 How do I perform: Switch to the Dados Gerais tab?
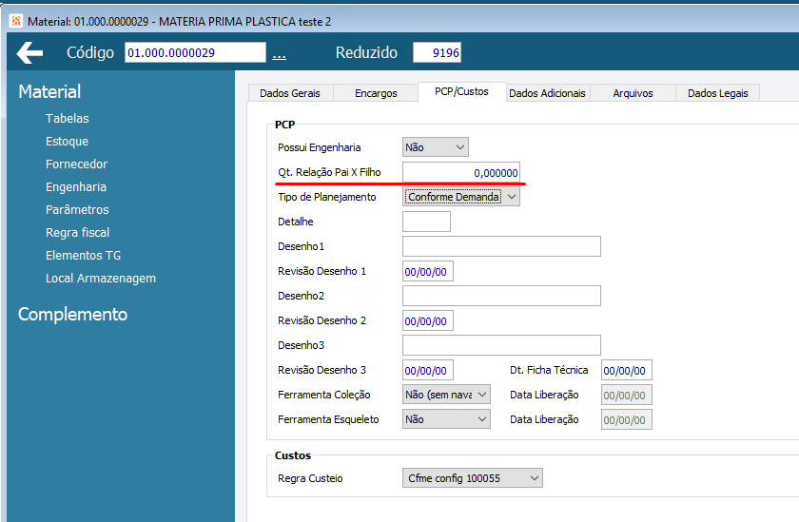point(290,93)
